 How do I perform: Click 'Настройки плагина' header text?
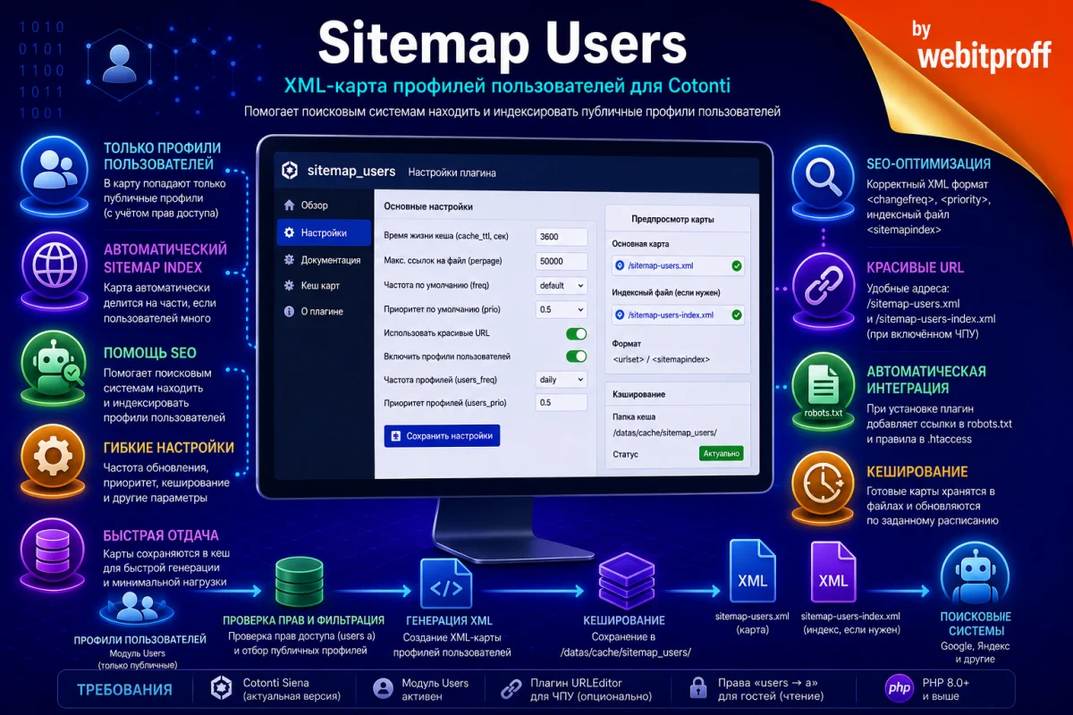coord(452,172)
